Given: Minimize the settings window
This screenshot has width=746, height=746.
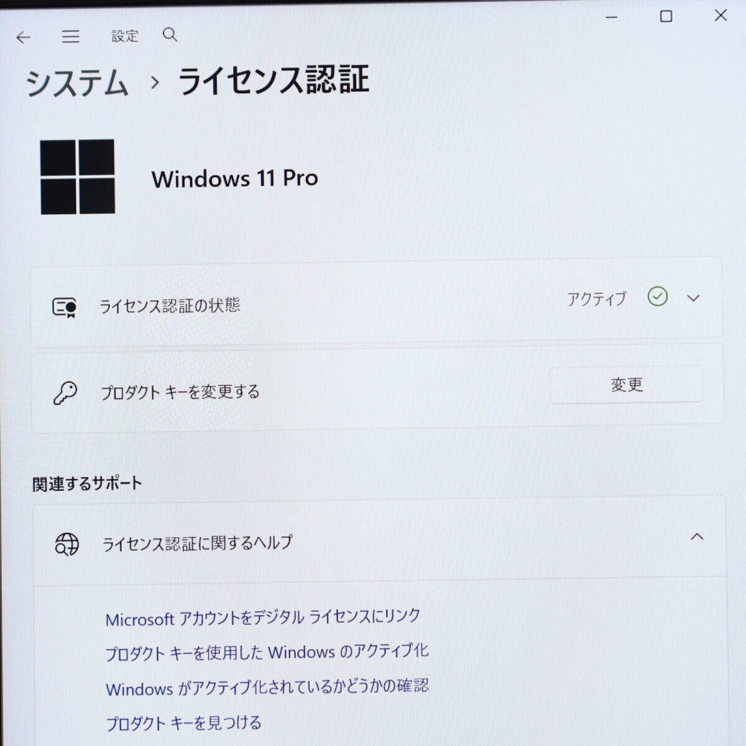Looking at the screenshot, I should click(x=612, y=17).
